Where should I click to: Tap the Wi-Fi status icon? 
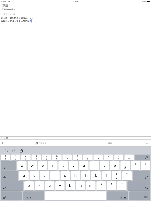(x=9, y=2)
